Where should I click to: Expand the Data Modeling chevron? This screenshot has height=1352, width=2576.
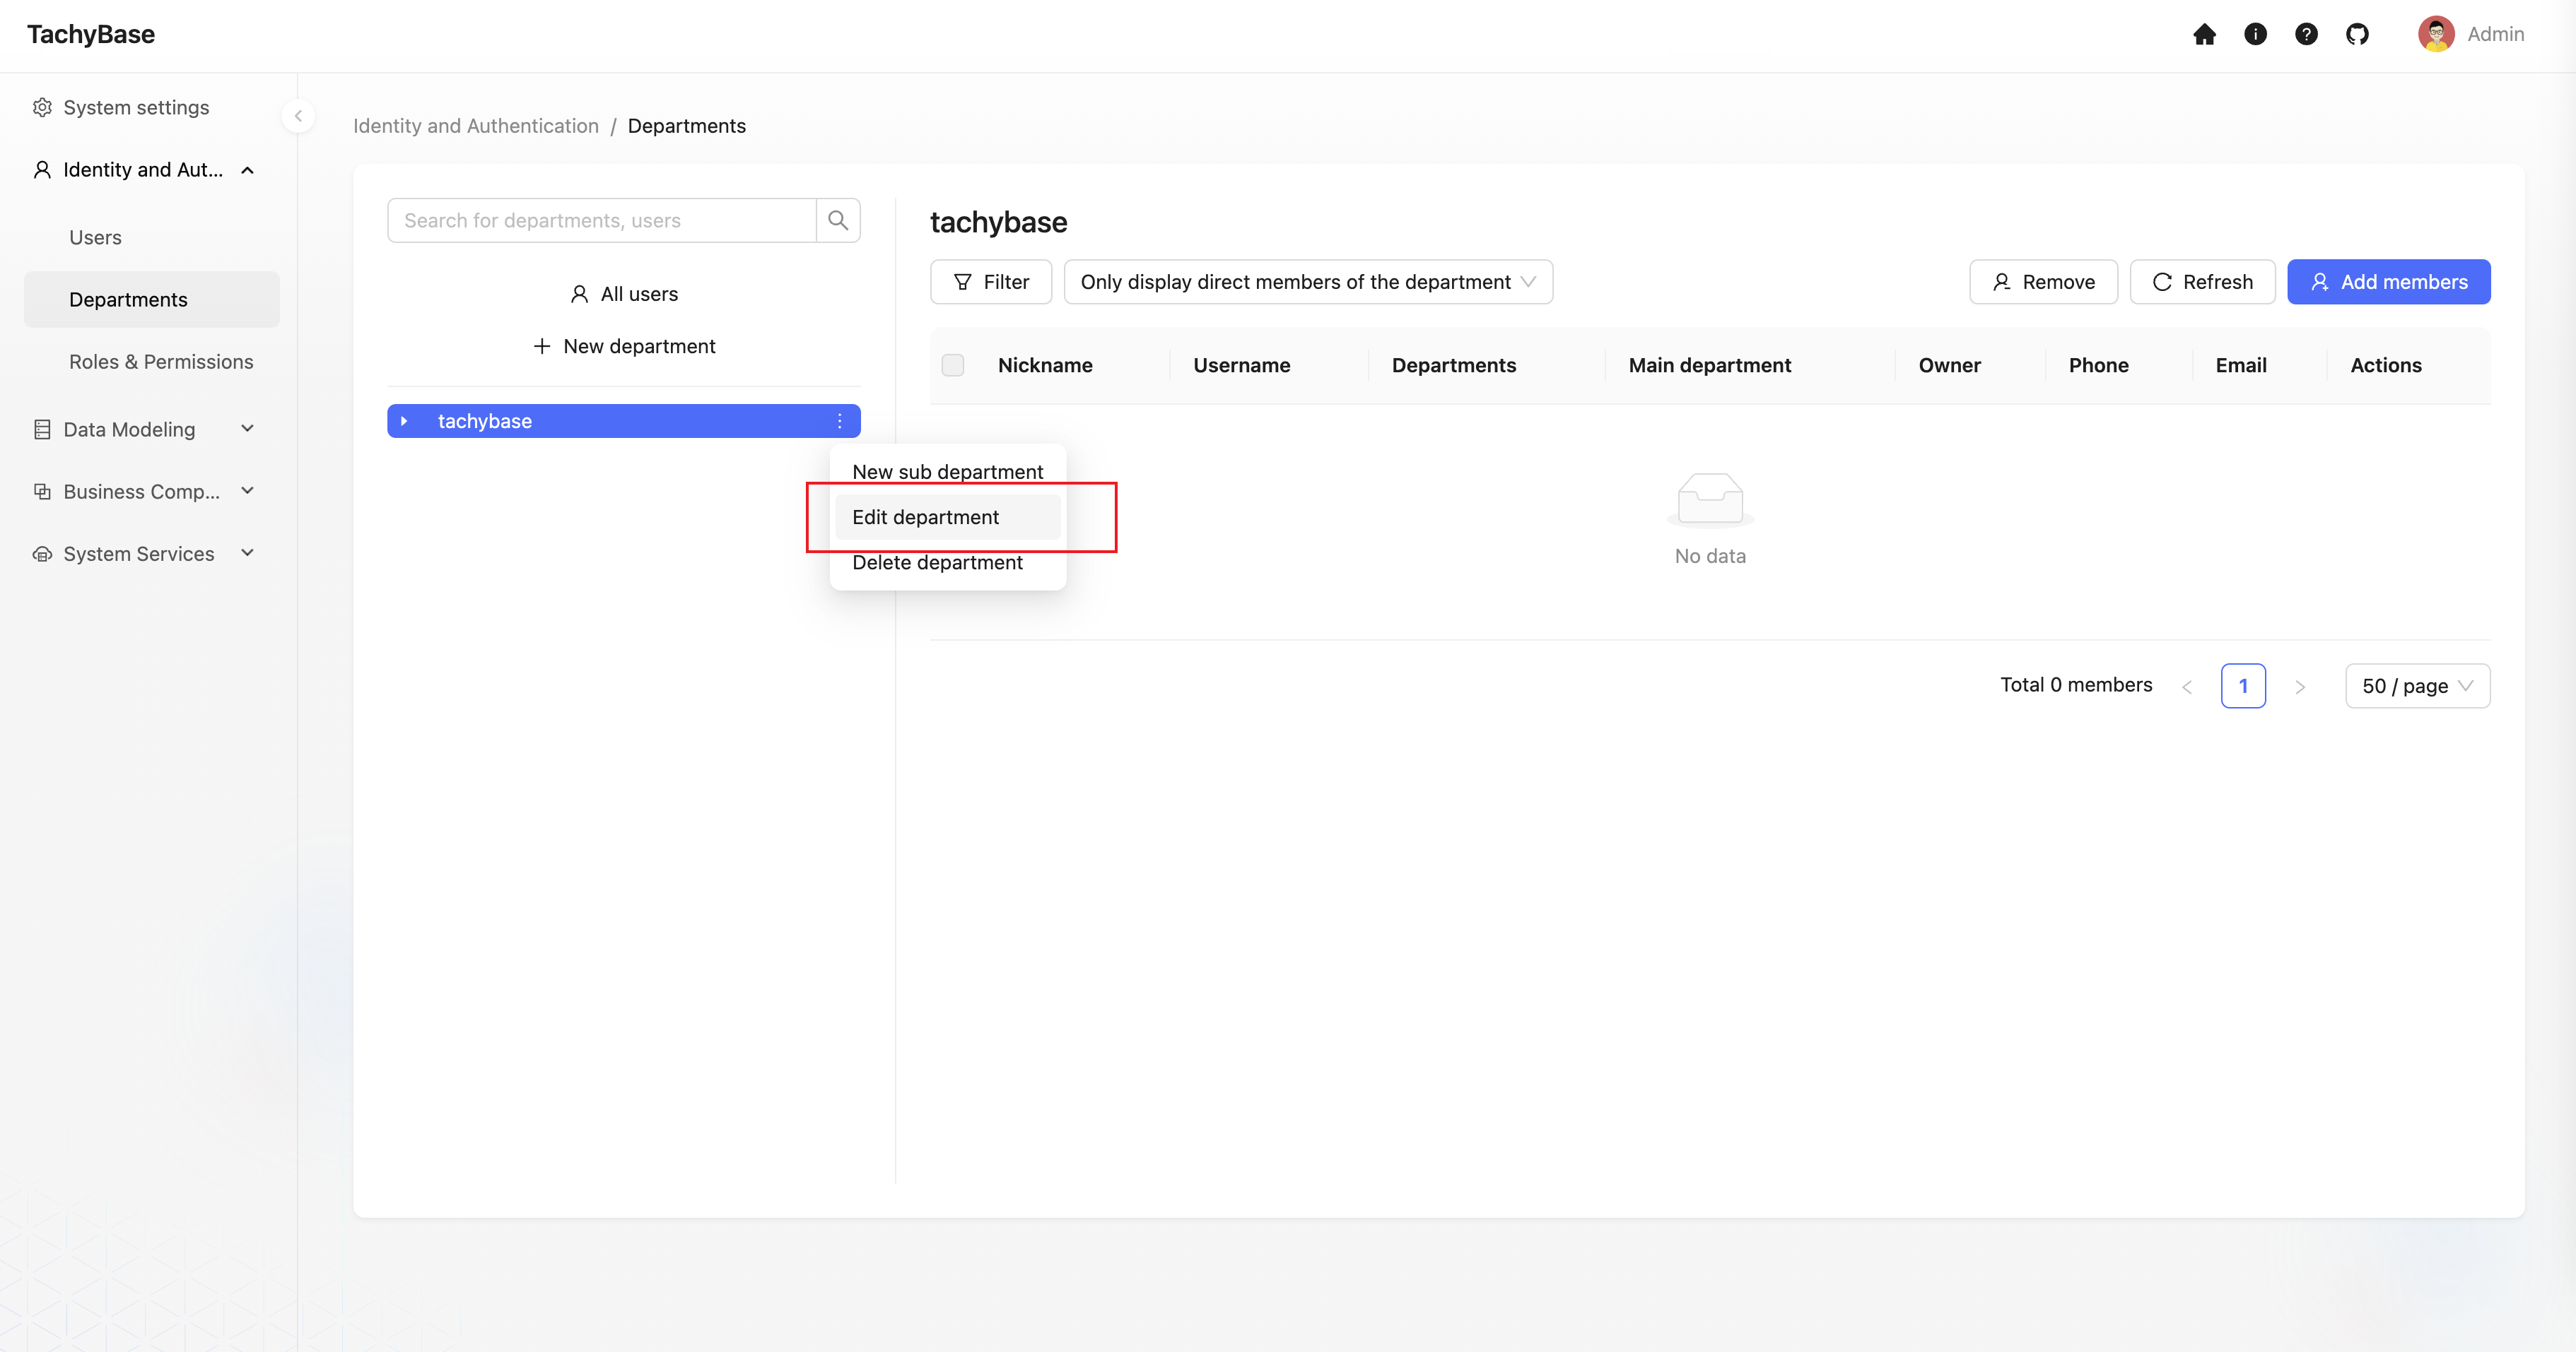[x=248, y=429]
